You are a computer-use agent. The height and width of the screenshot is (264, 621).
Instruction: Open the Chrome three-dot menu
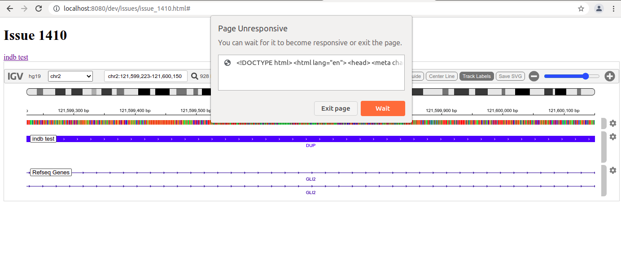[613, 9]
